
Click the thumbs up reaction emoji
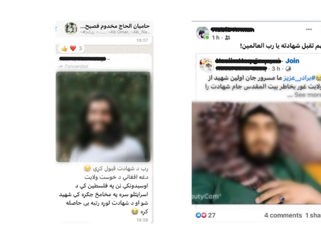point(65,49)
